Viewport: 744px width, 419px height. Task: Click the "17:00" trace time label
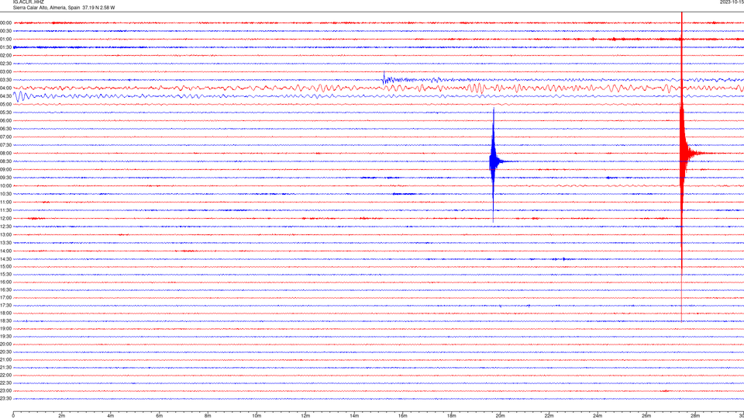click(x=6, y=297)
